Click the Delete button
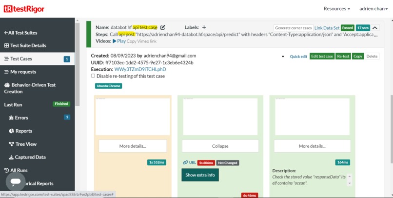The height and width of the screenshot is (198, 393). [x=372, y=56]
